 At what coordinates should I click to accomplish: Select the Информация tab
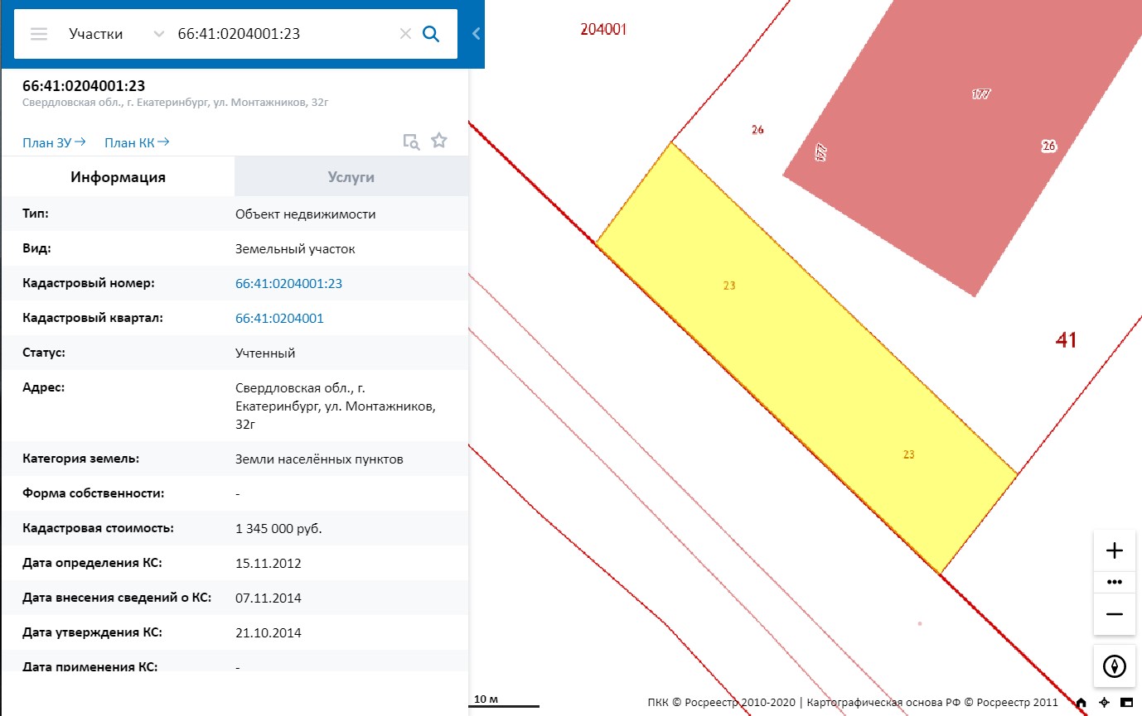(x=118, y=177)
